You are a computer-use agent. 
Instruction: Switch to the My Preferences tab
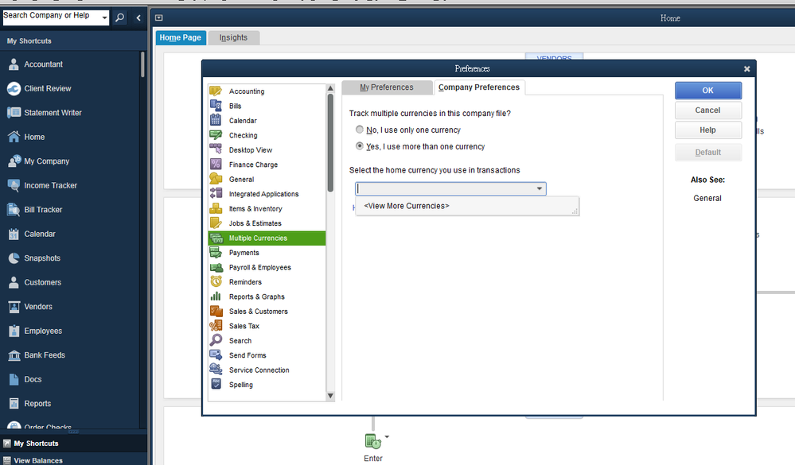[387, 87]
